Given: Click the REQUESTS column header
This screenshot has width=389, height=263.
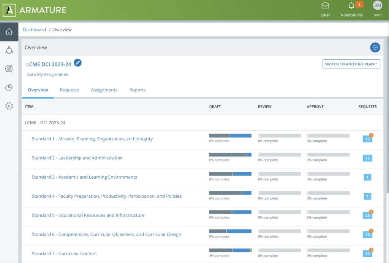Looking at the screenshot, I should [367, 106].
